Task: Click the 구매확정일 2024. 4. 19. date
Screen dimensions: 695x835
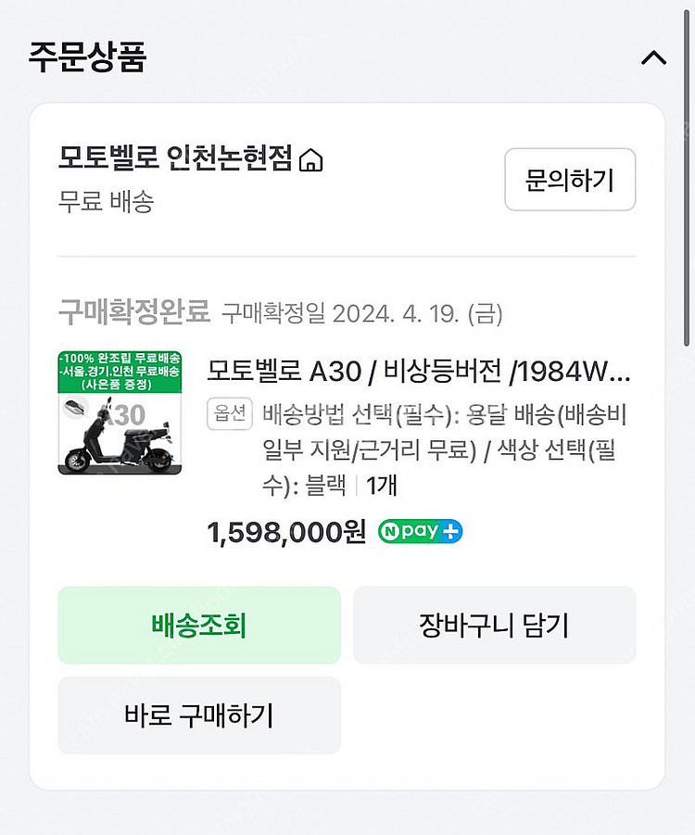Action: [362, 313]
